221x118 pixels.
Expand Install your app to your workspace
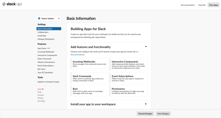146,104
